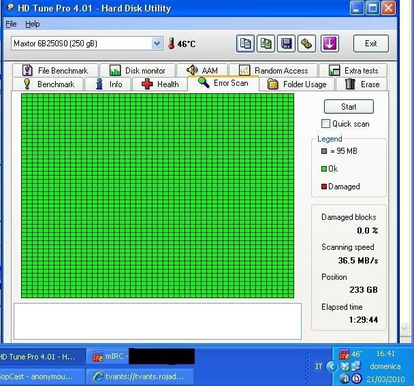This screenshot has width=414, height=386.
Task: Click inside the empty scan log box
Action: coord(157,321)
